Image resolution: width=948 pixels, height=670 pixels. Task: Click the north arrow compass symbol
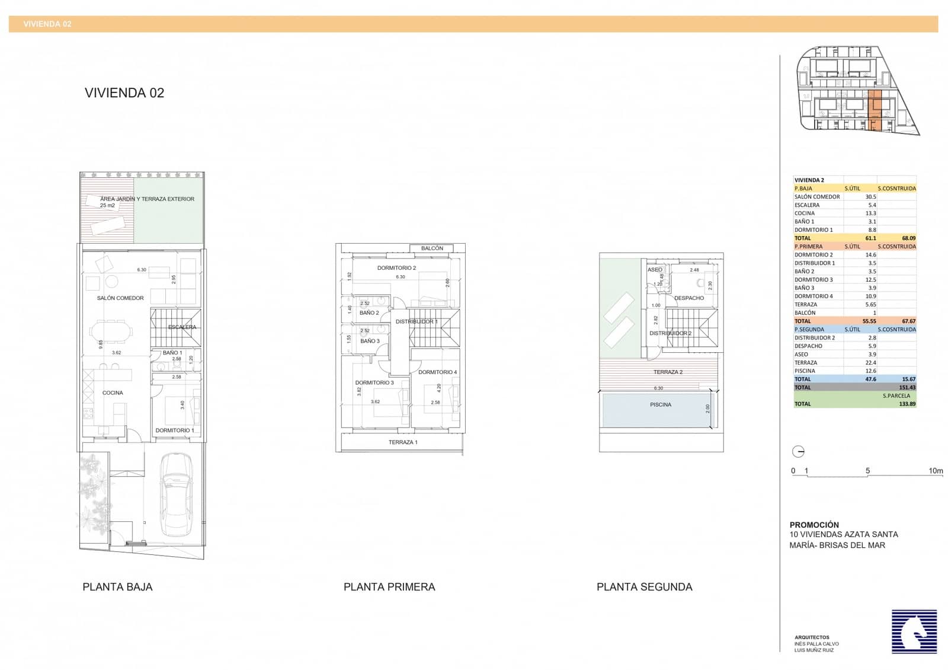tap(798, 452)
